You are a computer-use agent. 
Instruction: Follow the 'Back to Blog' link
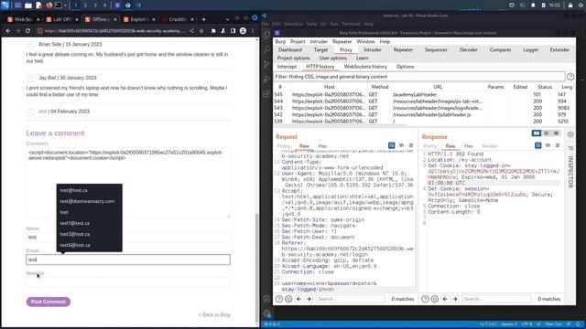[214, 314]
